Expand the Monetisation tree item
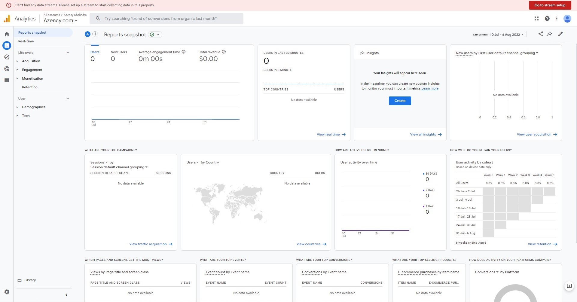This screenshot has width=577, height=302. [17, 78]
